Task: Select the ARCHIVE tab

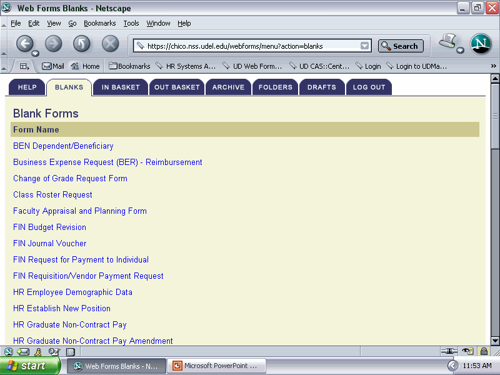Action: coord(228,87)
